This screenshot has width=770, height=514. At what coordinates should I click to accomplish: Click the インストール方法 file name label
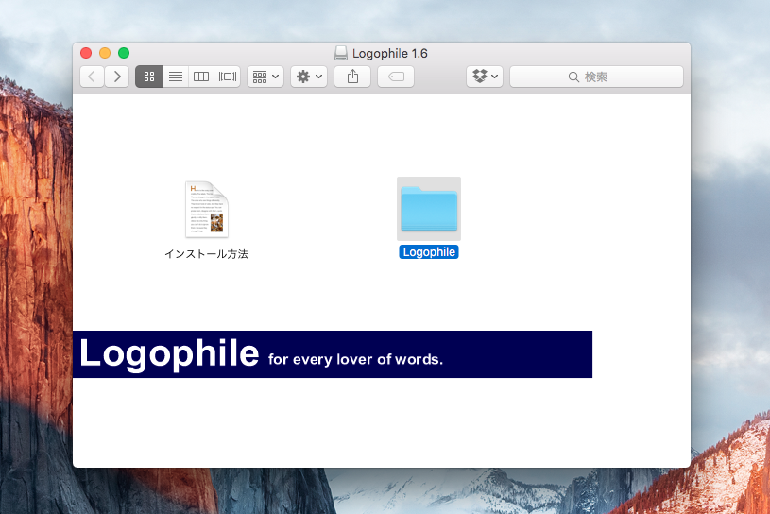[206, 254]
